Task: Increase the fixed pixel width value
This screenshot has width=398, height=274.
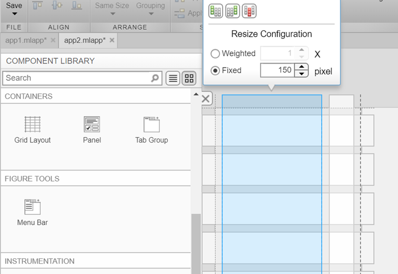Action: (x=302, y=67)
